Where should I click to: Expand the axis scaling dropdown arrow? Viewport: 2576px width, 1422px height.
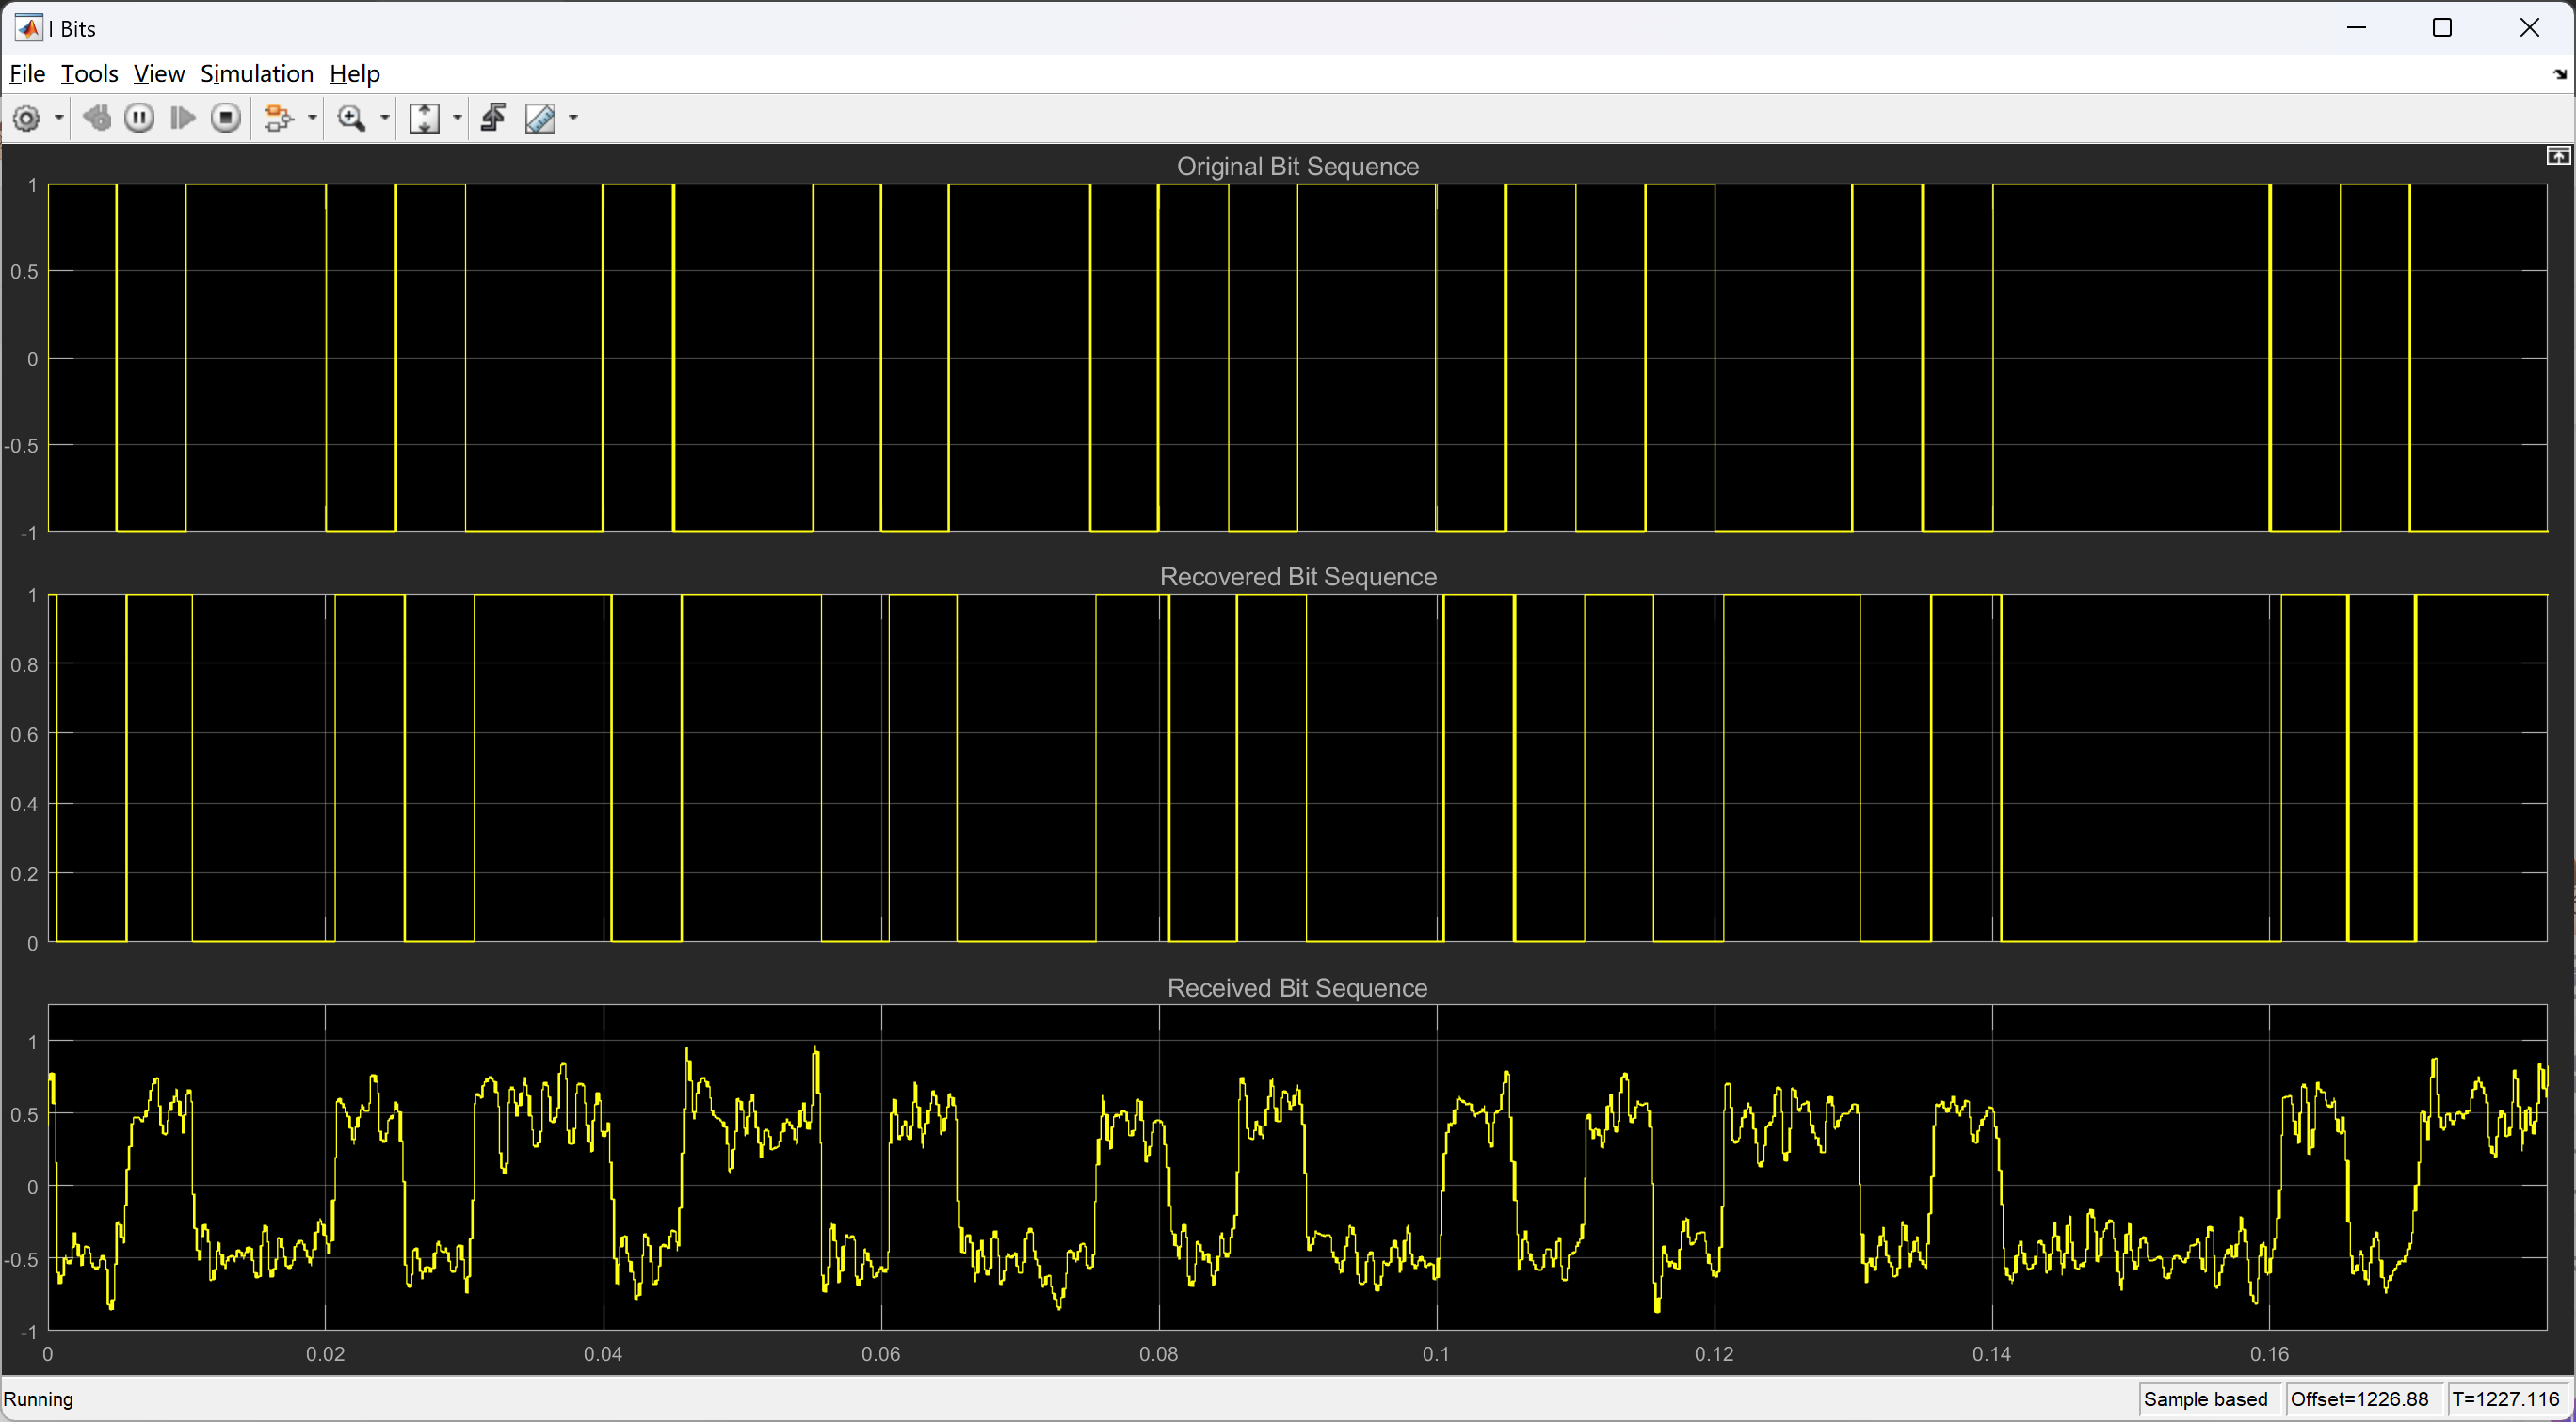tap(457, 119)
